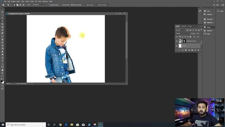225x127 pixels.
Task: Open search icon at top right
Action: click(214, 5)
